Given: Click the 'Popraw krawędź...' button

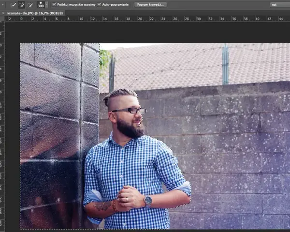Looking at the screenshot, I should pos(150,5).
